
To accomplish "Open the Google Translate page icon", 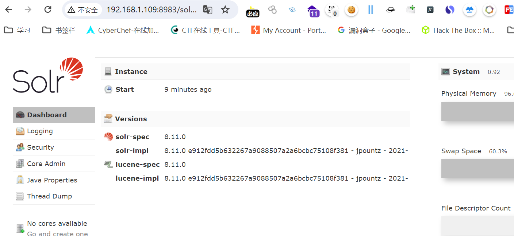I will click(208, 10).
